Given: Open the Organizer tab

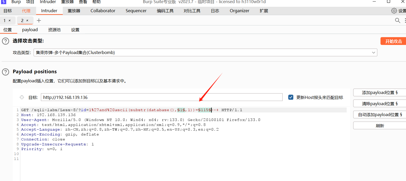Looking at the screenshot, I should [239, 11].
